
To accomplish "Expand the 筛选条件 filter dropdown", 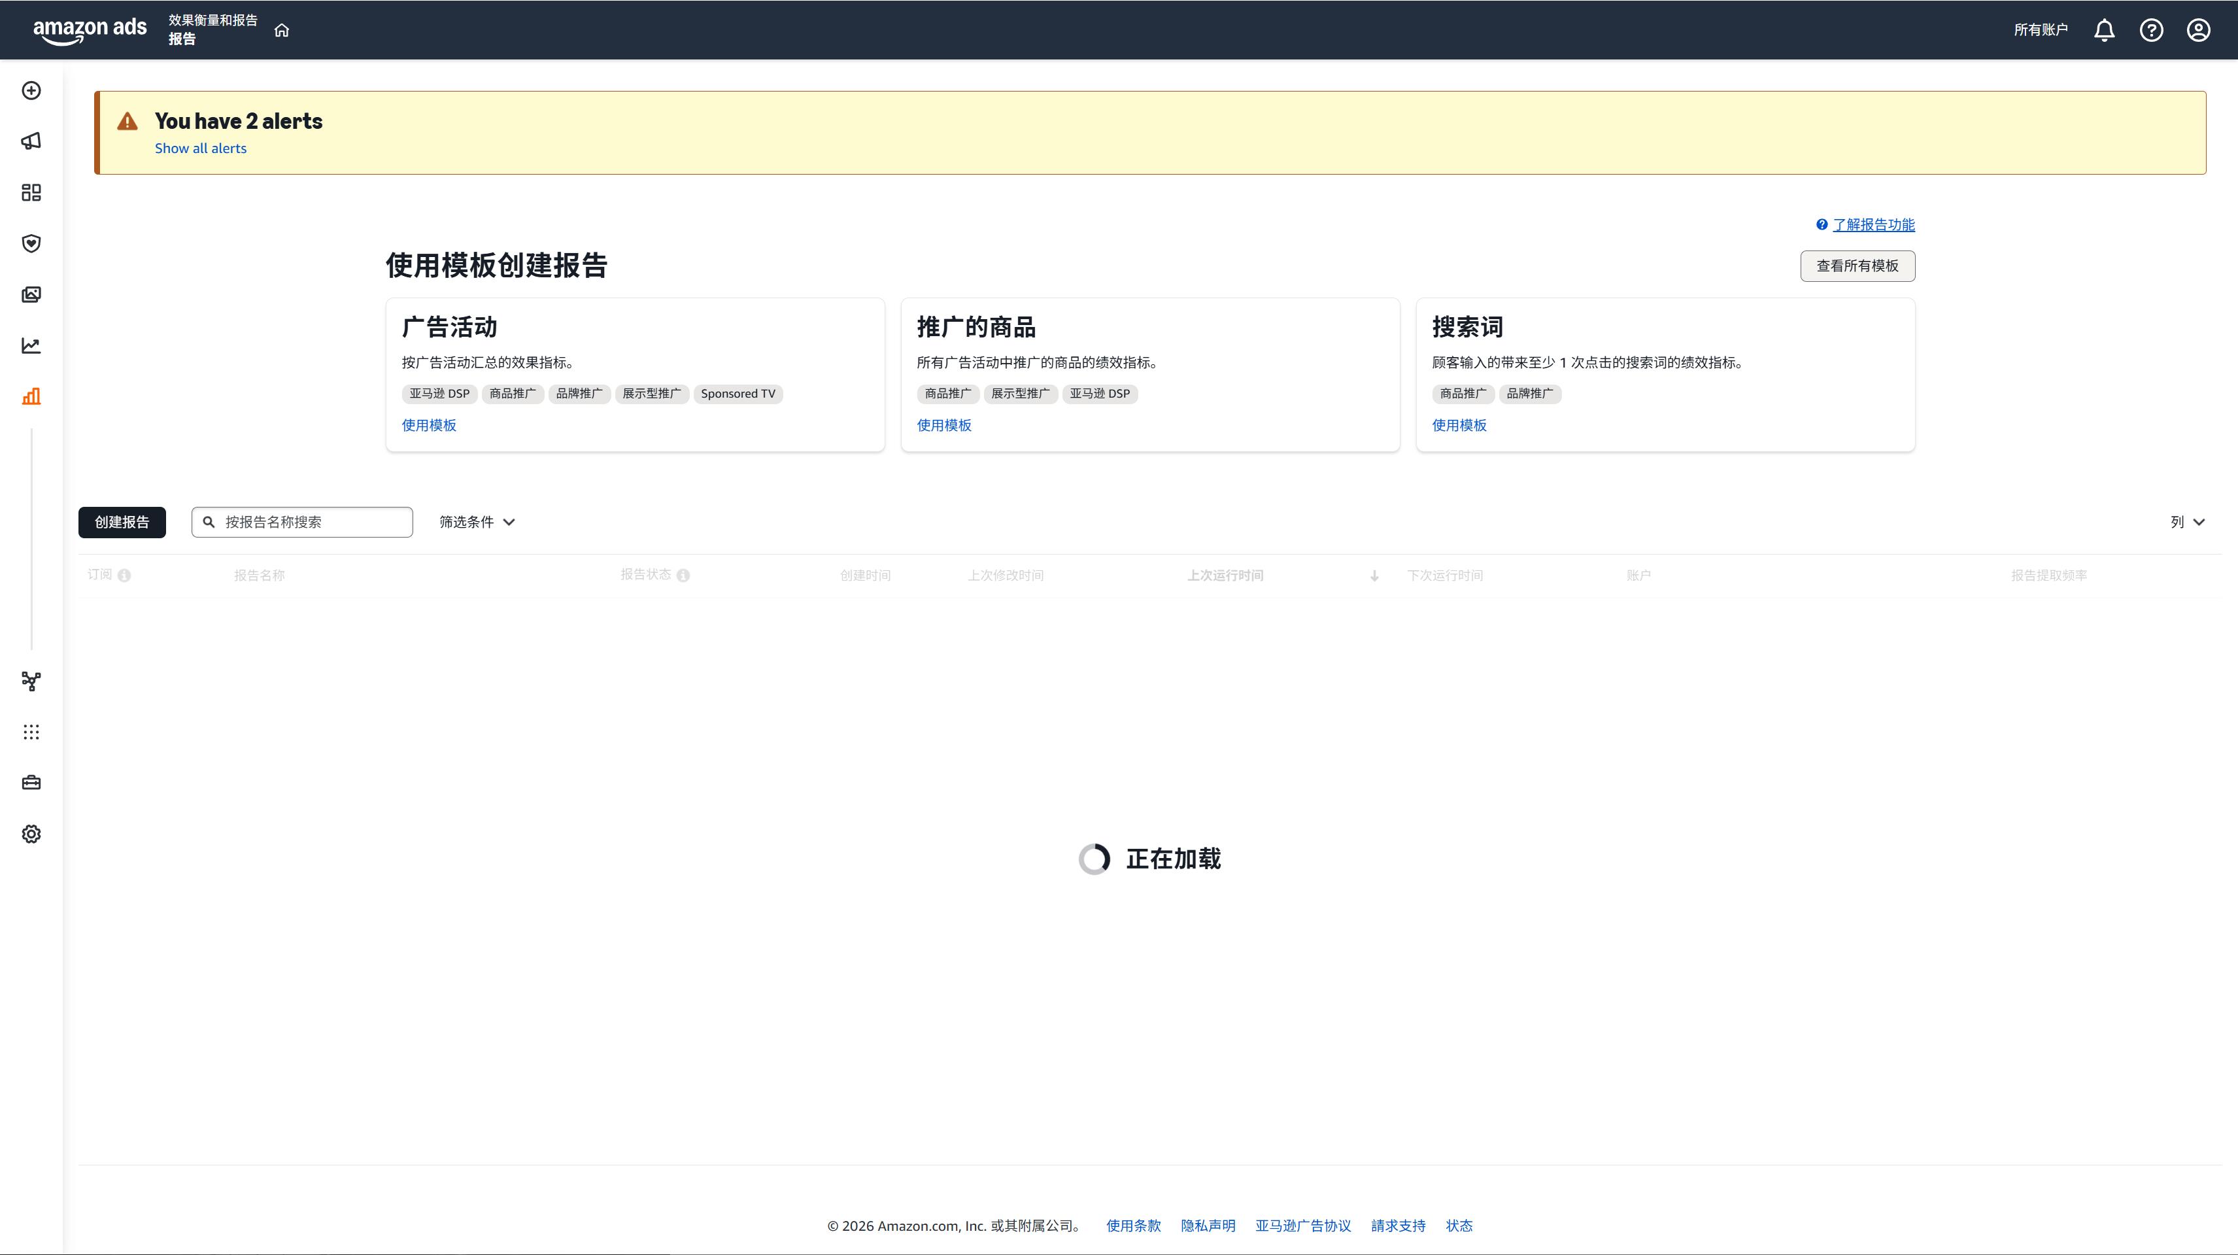I will (477, 523).
